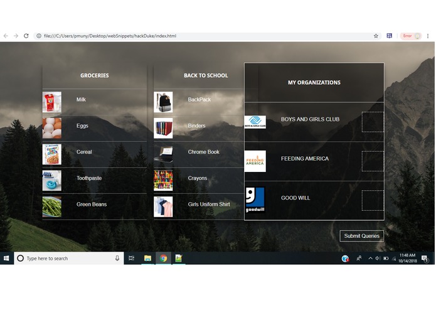Click the battery tray icon
The image size is (436, 310).
pyautogui.click(x=386, y=259)
